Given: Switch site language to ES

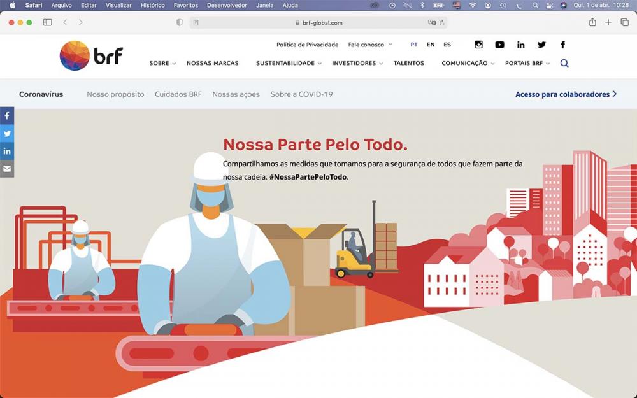Looking at the screenshot, I should pyautogui.click(x=447, y=45).
